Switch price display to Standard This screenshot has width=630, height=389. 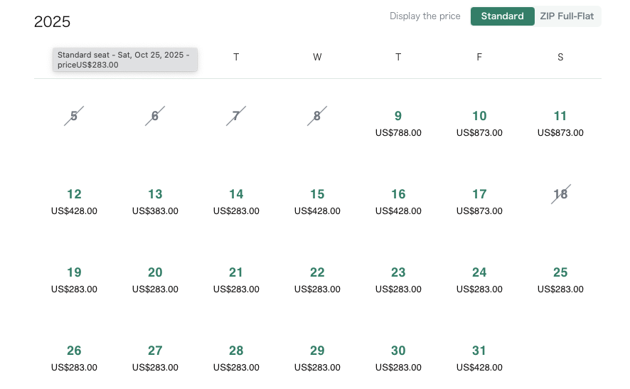click(502, 16)
